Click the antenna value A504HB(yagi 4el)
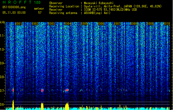 [97, 13]
